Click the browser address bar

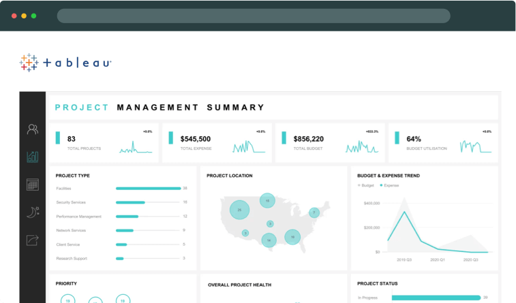point(254,16)
